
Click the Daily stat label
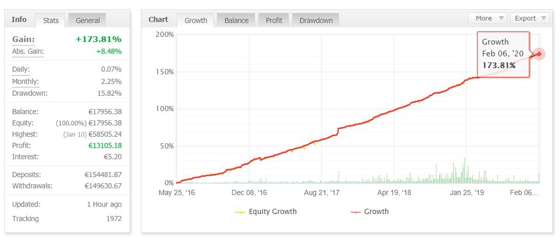(21, 69)
